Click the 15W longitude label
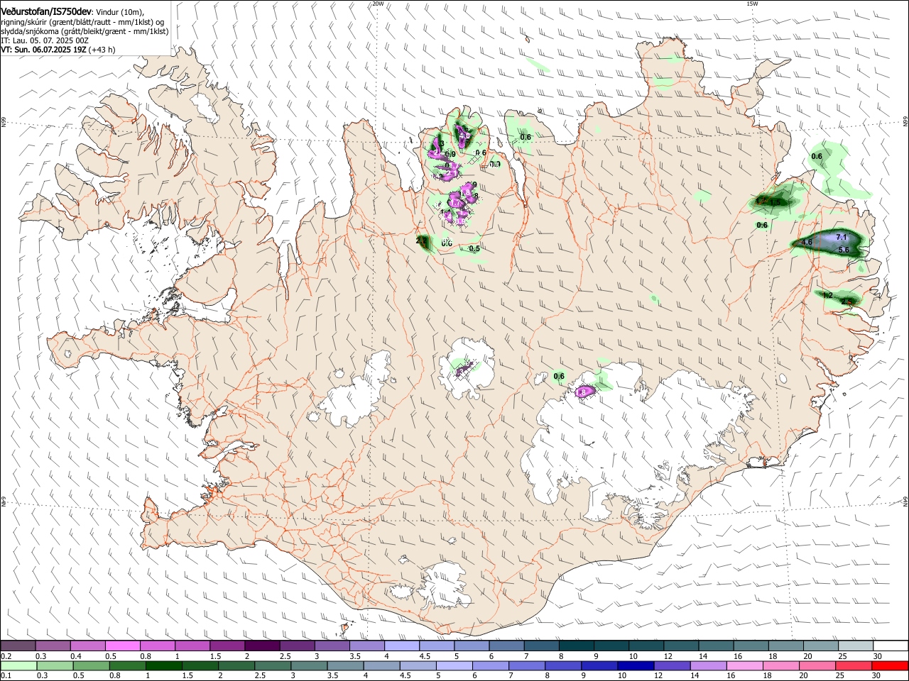The image size is (909, 681). (x=752, y=4)
